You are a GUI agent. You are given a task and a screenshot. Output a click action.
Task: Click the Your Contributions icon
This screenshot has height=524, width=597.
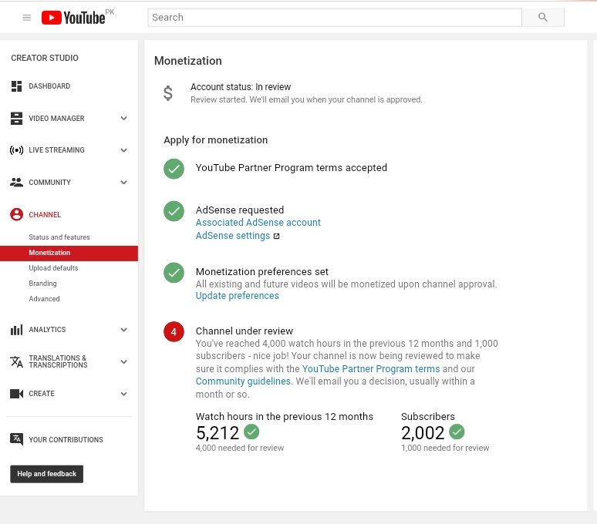point(16,439)
